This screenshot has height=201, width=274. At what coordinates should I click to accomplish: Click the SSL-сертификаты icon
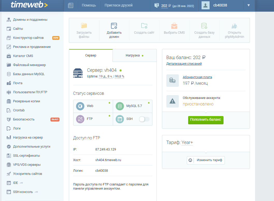pyautogui.click(x=9, y=156)
